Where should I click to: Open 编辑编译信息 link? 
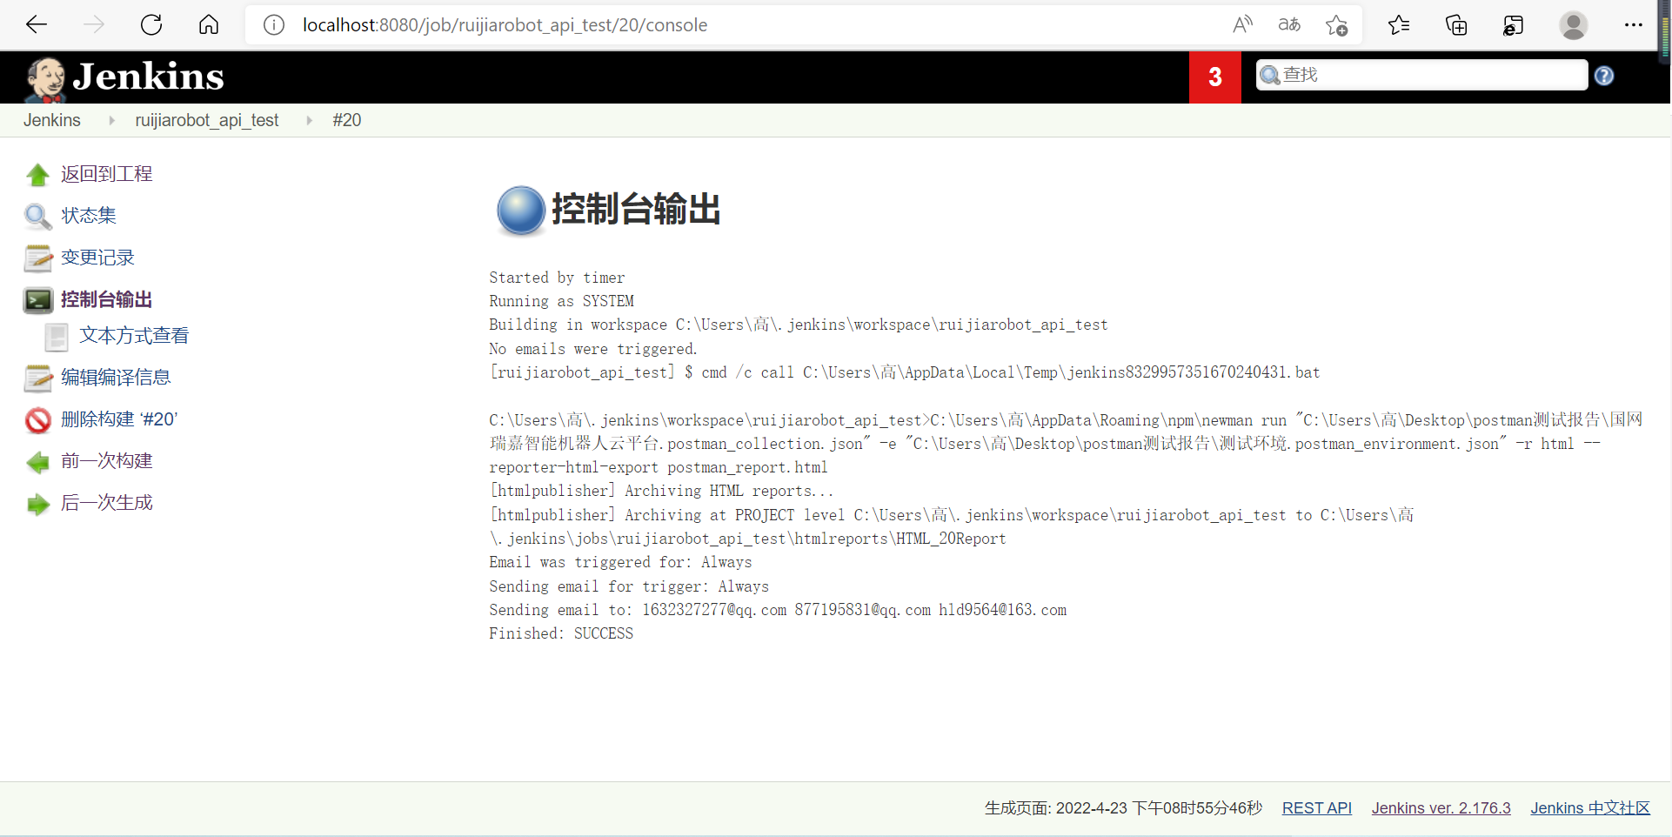click(116, 378)
